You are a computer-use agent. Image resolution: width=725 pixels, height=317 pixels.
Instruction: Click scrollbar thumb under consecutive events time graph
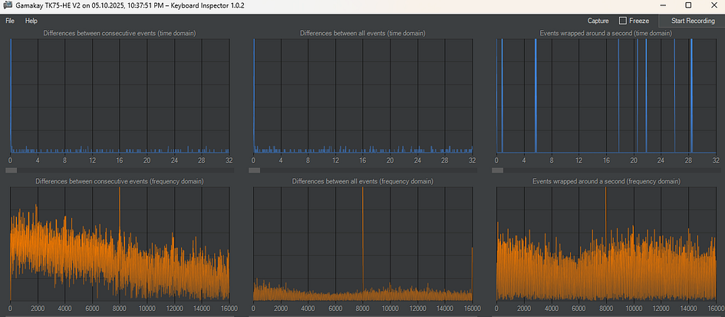point(11,170)
